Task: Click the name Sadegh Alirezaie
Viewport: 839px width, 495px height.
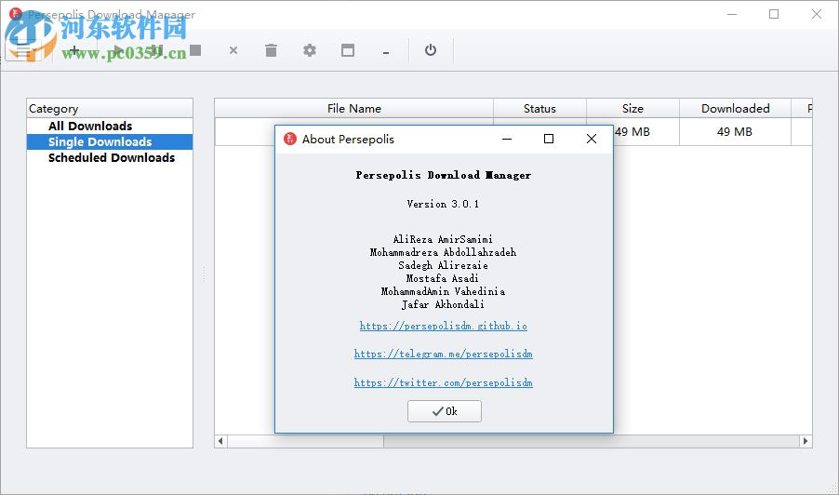Action: (443, 265)
